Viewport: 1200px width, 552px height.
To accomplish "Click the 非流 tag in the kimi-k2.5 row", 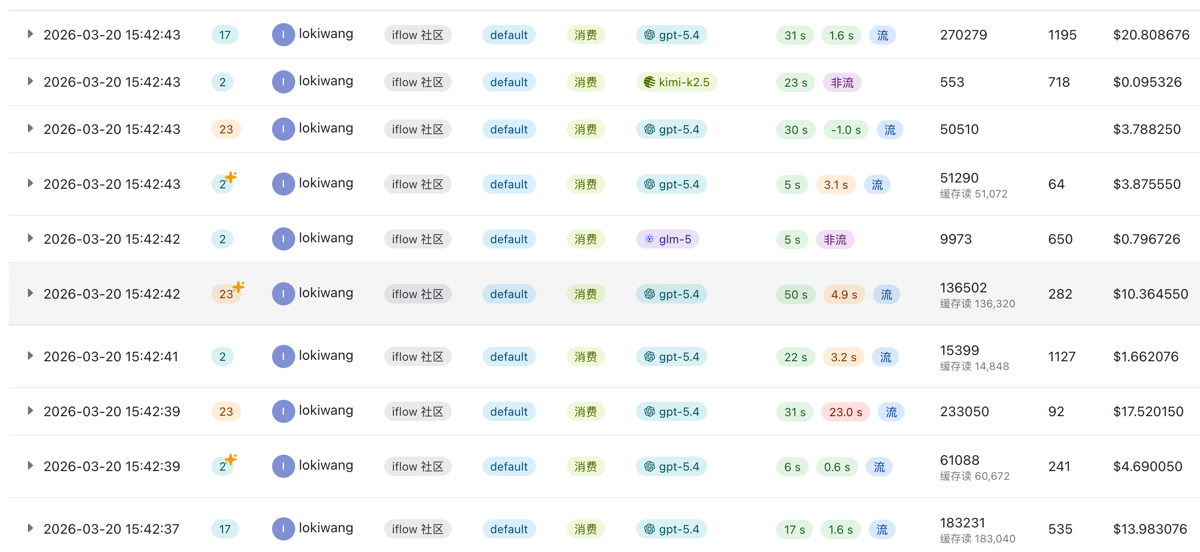I will [x=842, y=82].
